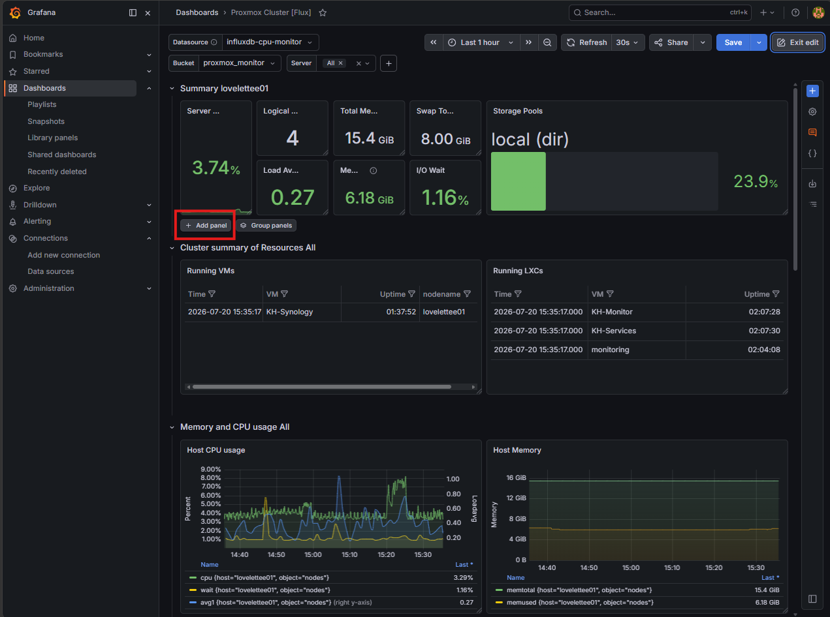
Task: Open Data sources in the side menu
Action: click(x=51, y=271)
